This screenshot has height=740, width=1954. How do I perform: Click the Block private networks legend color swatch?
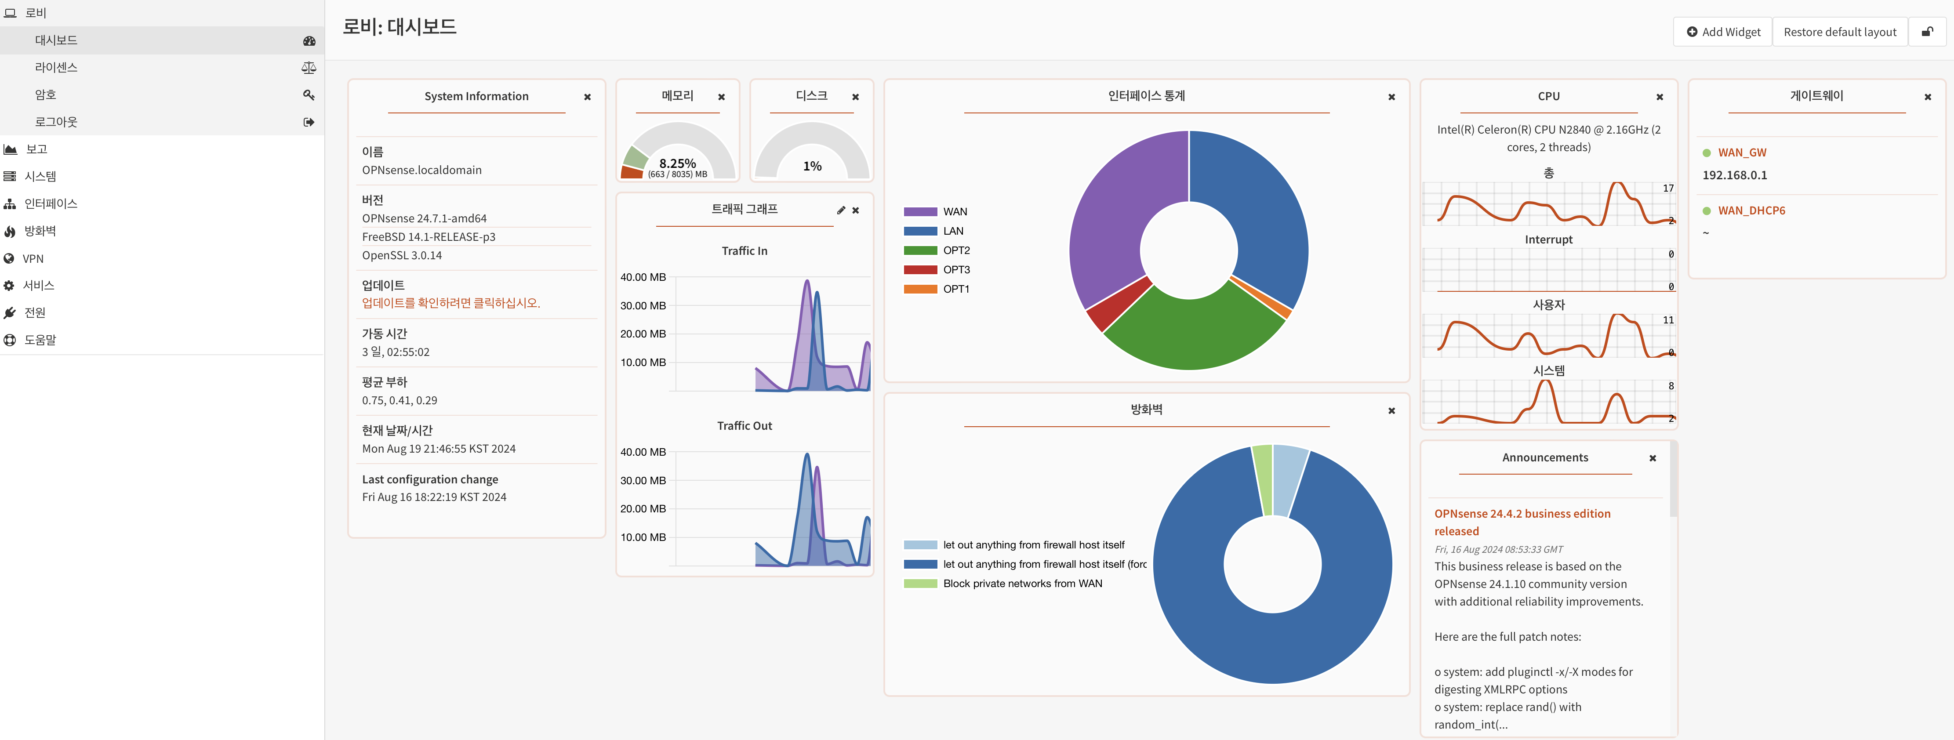point(920,584)
